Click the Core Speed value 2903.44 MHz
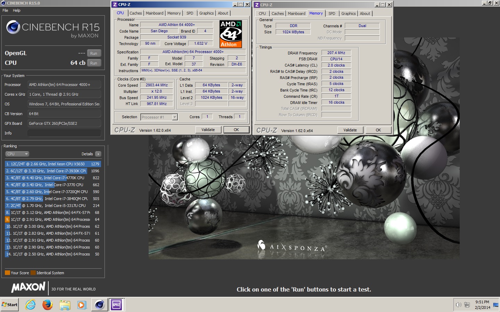 (x=157, y=85)
